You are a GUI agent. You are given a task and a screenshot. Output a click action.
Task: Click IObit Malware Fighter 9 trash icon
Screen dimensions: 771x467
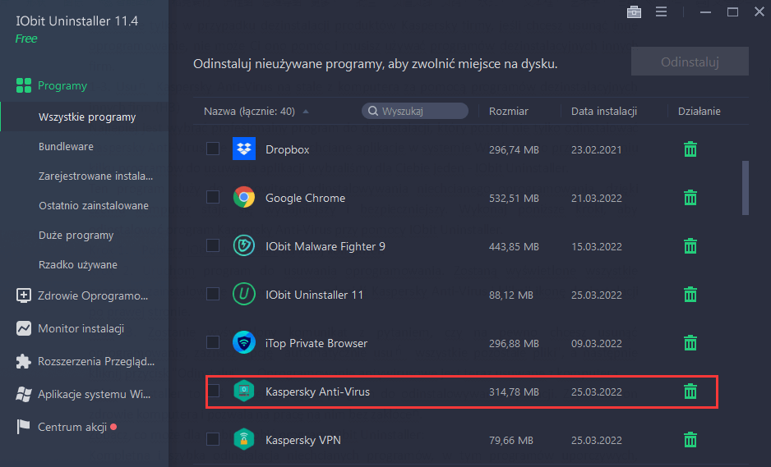coord(690,246)
